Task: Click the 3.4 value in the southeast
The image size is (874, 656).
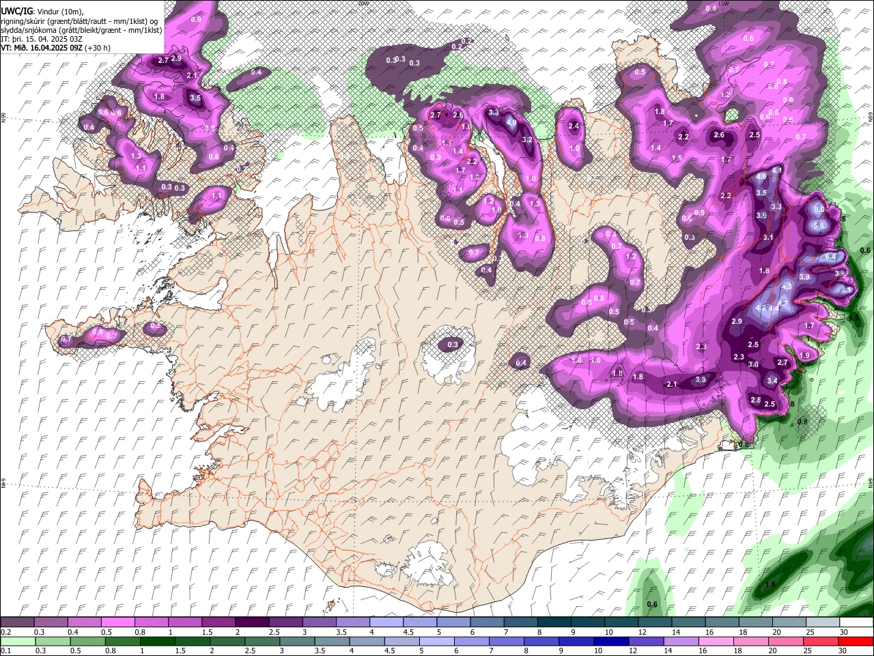Action: [x=772, y=381]
